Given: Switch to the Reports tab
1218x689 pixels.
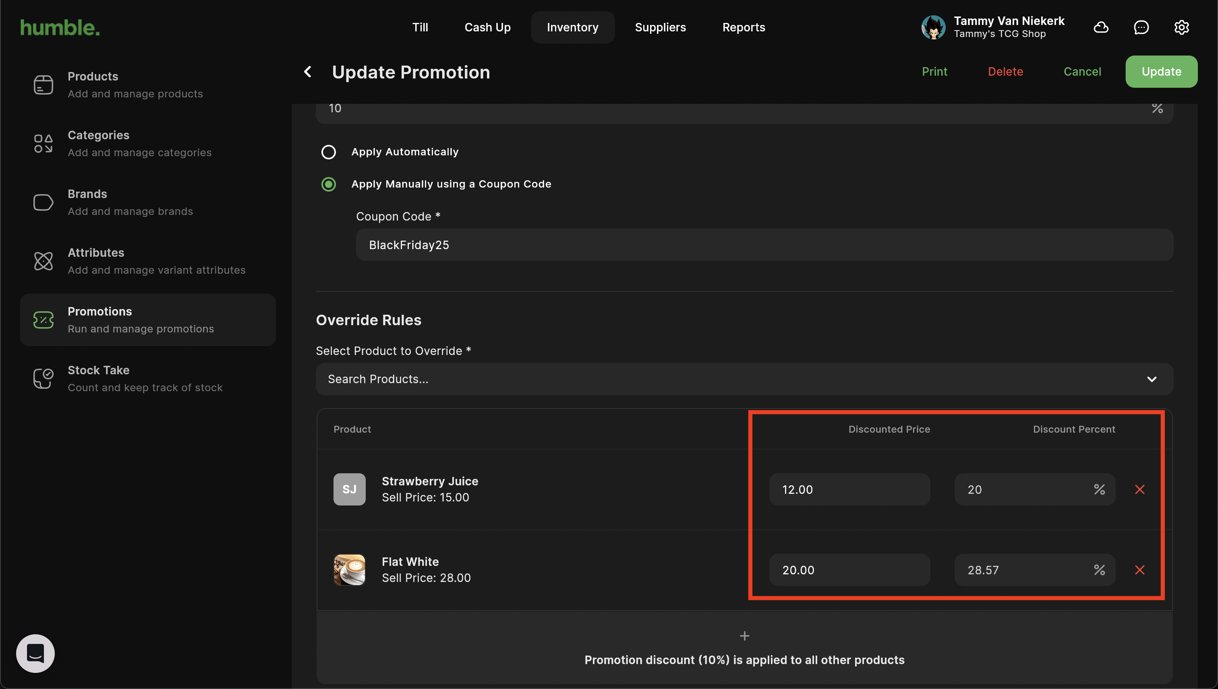Looking at the screenshot, I should click(x=744, y=27).
